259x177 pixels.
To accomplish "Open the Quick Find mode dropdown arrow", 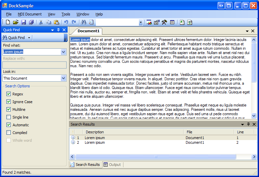I will pos(29,38).
